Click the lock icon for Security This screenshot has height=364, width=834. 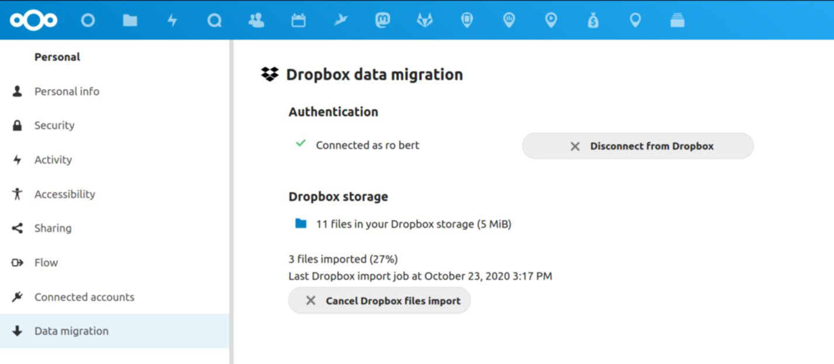pyautogui.click(x=17, y=125)
